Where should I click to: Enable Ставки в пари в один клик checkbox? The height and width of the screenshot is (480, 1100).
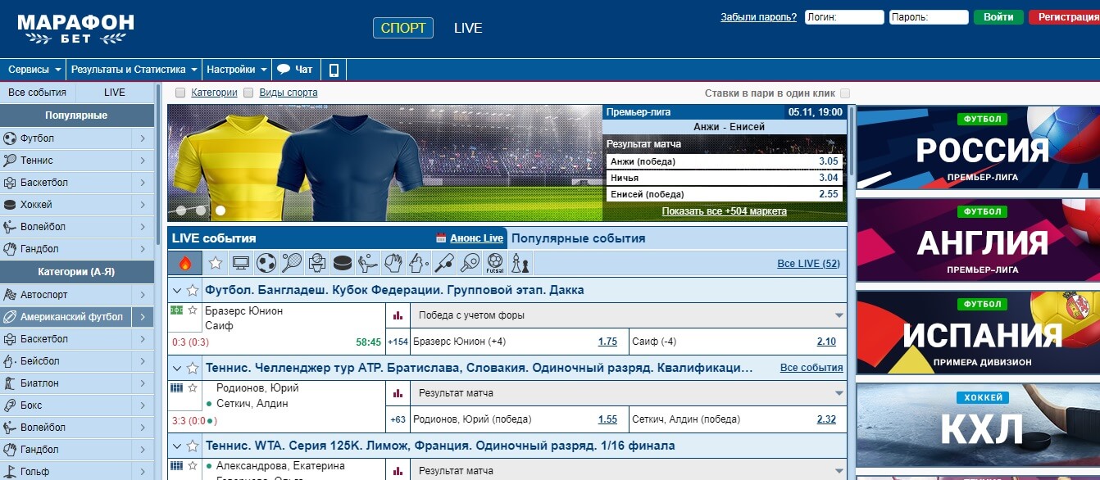845,93
